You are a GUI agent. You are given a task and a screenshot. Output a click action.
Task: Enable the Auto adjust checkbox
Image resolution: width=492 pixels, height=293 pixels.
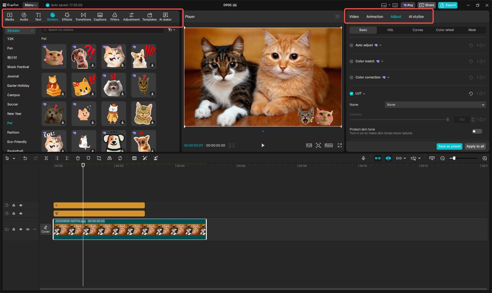pyautogui.click(x=351, y=45)
